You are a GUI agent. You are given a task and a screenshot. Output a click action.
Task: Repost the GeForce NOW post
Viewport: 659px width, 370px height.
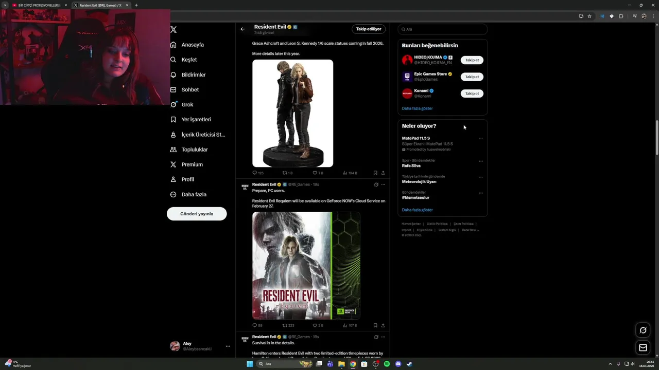click(x=288, y=325)
